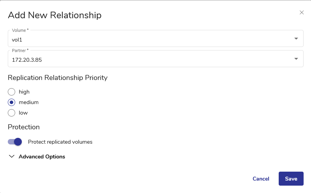
Task: Open the Volume dropdown arrow
Action: (296, 39)
